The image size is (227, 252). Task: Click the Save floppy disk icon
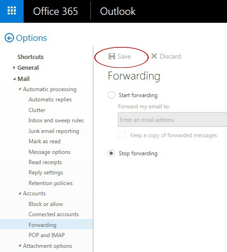click(x=112, y=56)
